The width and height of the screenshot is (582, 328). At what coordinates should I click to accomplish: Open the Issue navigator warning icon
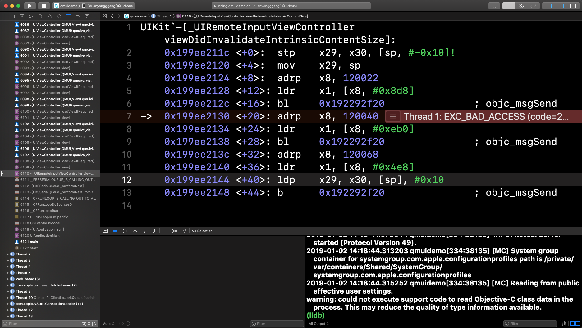tap(50, 16)
